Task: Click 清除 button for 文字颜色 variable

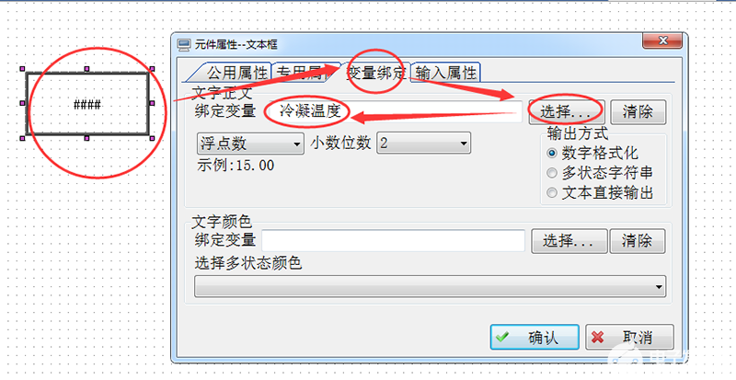Action: [638, 241]
